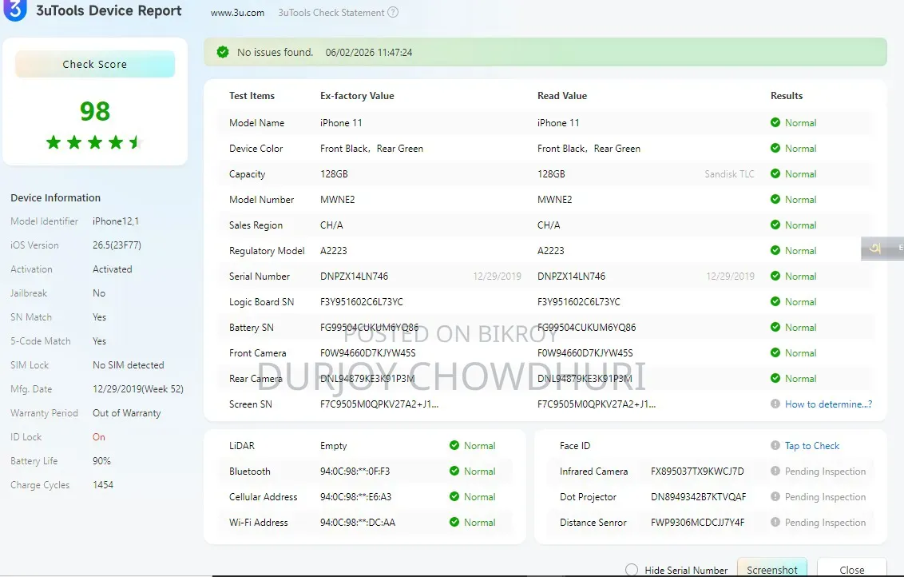This screenshot has width=904, height=577.
Task: Click the Normal status icon for Model Name
Action: click(775, 122)
